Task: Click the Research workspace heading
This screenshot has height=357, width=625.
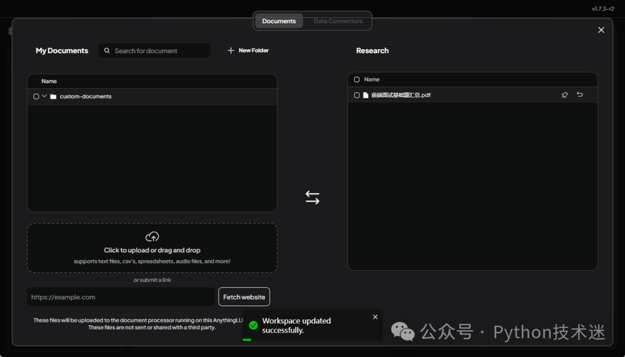Action: pos(372,50)
